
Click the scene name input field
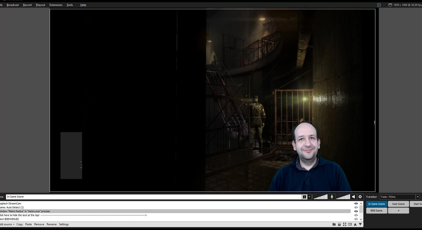(x=153, y=197)
